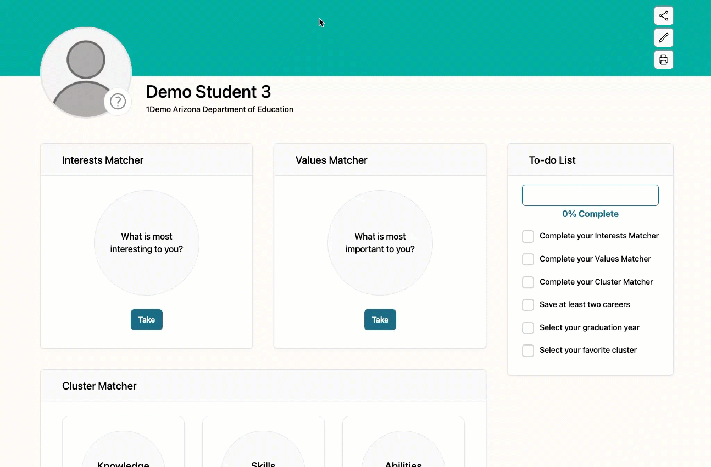Click the Values Matcher card heading
This screenshot has width=711, height=467.
click(331, 160)
